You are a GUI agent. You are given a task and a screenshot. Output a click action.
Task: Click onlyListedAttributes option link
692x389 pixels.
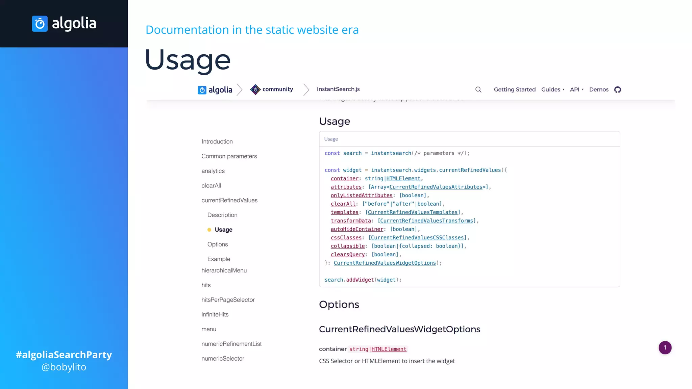[362, 196]
